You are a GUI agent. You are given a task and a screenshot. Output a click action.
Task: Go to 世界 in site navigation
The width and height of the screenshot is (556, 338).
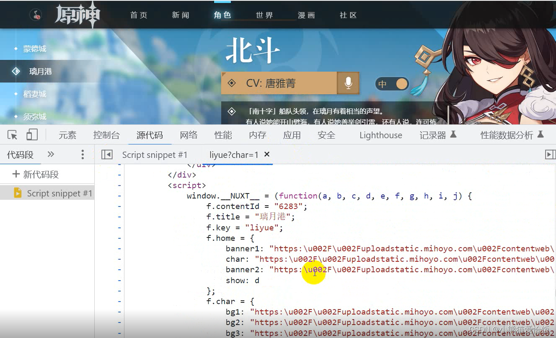click(x=264, y=15)
